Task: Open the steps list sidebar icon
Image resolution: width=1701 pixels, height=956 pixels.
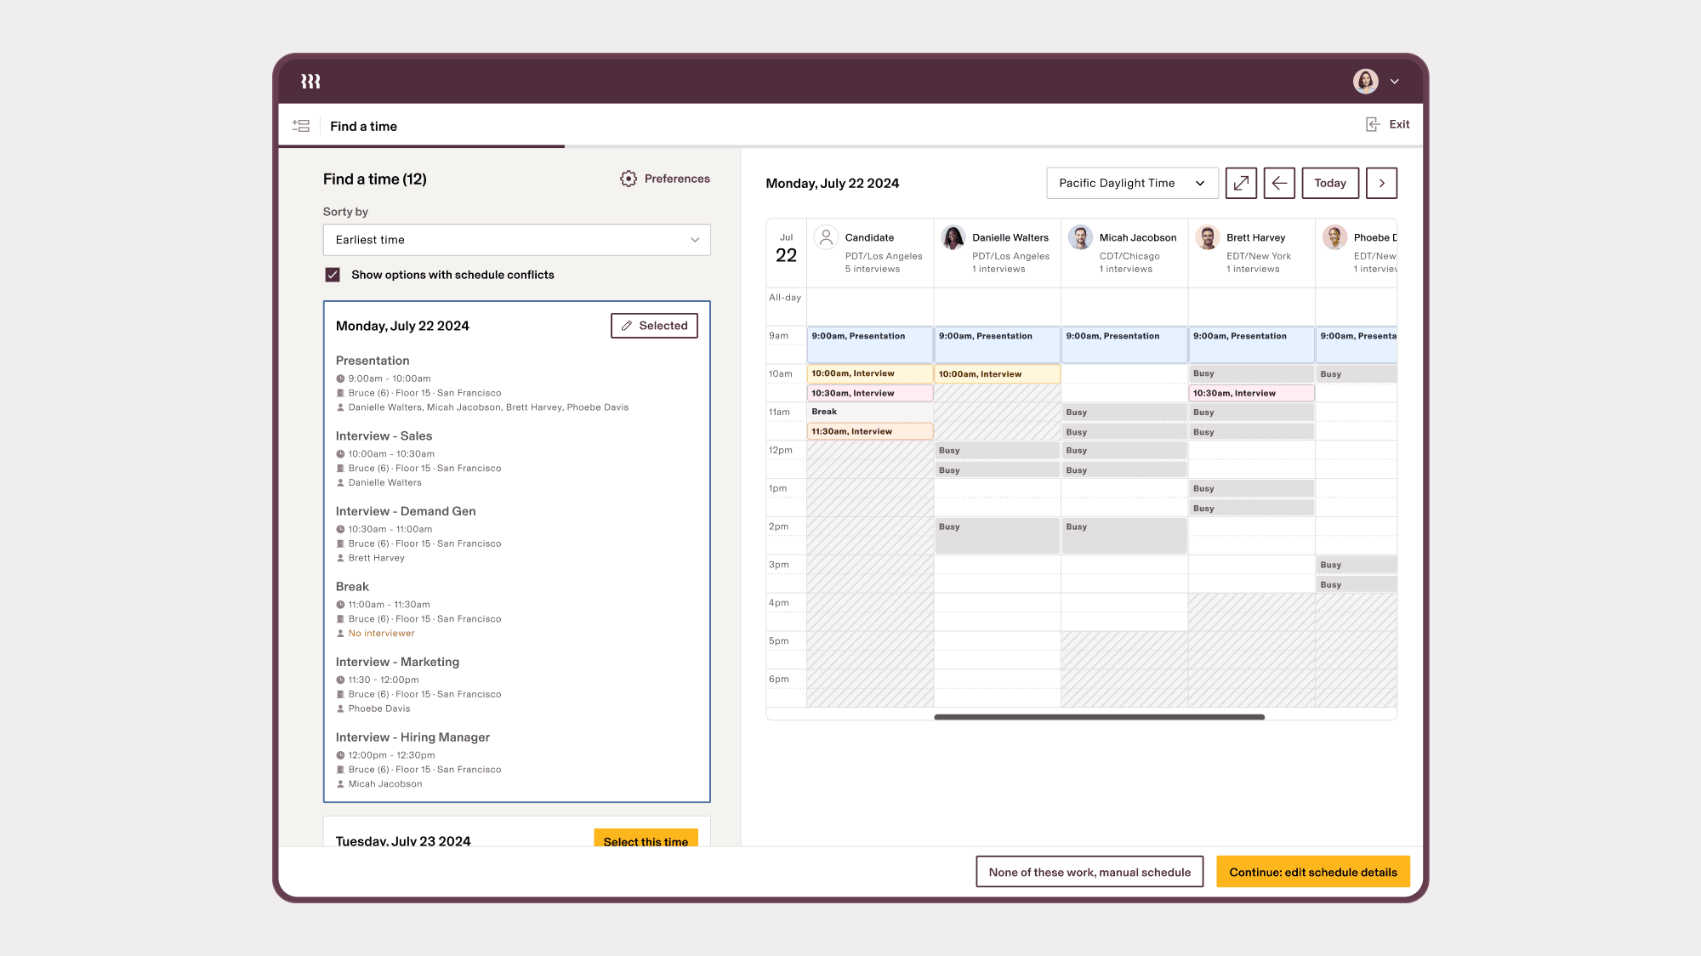Action: (x=301, y=126)
